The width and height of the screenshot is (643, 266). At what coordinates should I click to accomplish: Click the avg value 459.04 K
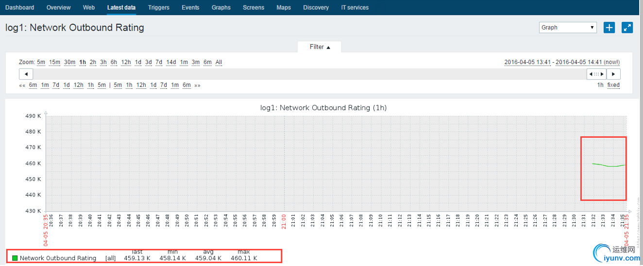208,258
